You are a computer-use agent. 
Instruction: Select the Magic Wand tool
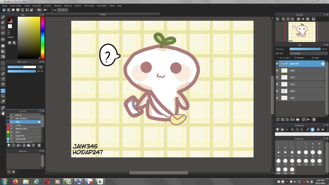pyautogui.click(x=3, y=74)
